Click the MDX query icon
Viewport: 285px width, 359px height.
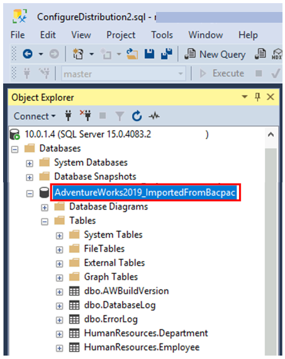(x=277, y=54)
